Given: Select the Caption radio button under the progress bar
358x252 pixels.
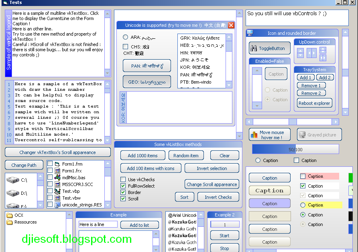Looking at the screenshot, I should (258, 160).
